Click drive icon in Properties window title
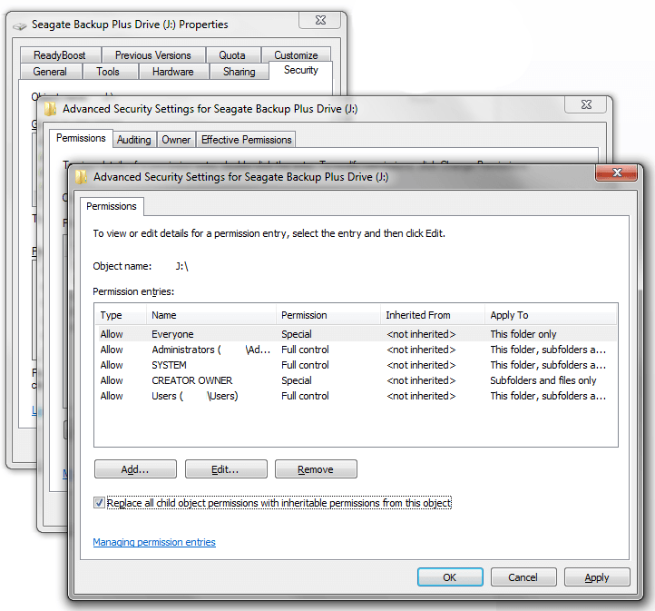 20,26
